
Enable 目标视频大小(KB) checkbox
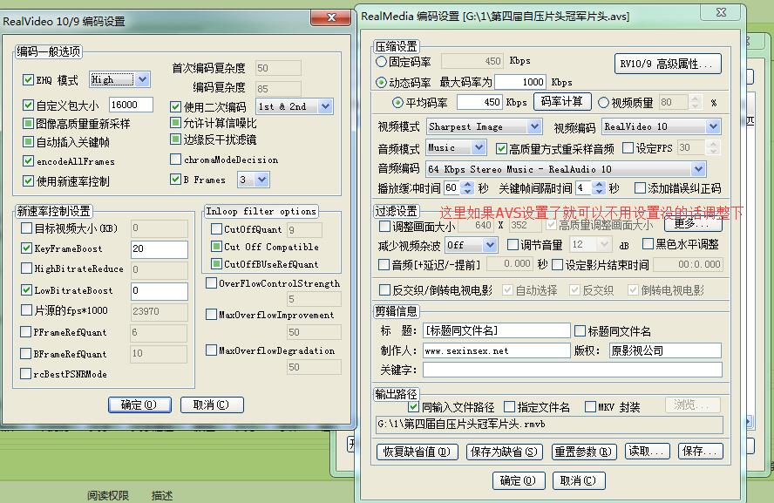pyautogui.click(x=26, y=228)
